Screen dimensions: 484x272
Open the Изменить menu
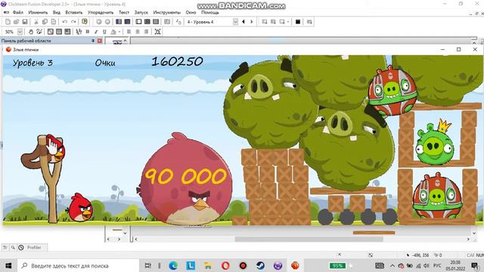[38, 12]
